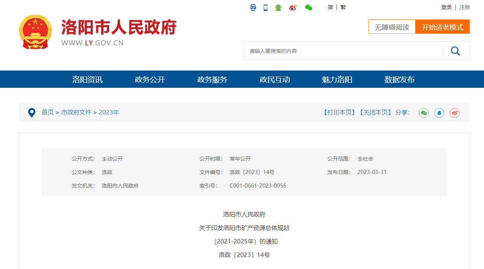
Task: Select issuing agency value 洛阳市人民政府
Action: [x=120, y=186]
